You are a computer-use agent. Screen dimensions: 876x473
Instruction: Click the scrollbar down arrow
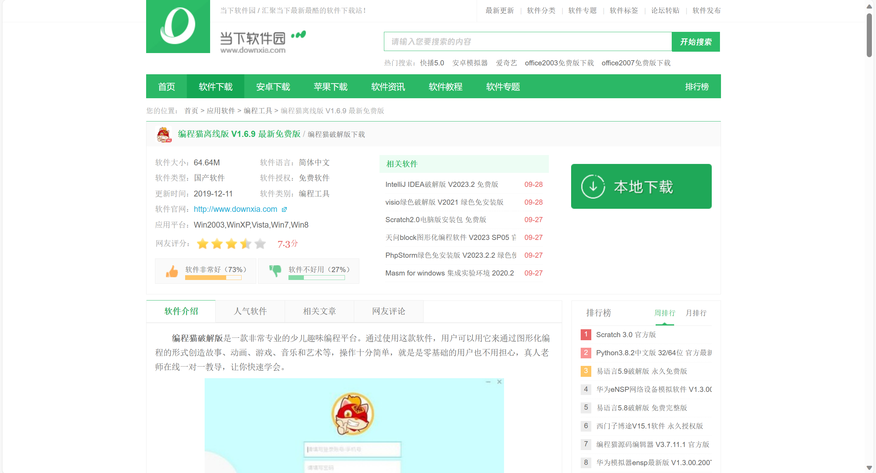tap(869, 468)
